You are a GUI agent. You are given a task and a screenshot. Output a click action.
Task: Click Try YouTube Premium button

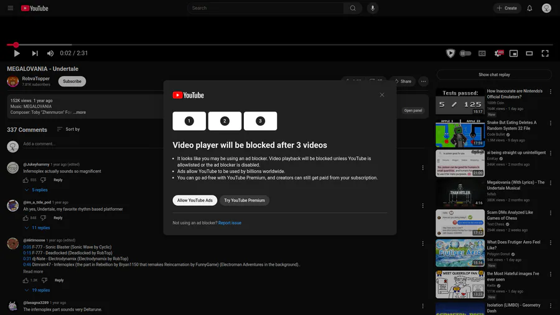(245, 200)
